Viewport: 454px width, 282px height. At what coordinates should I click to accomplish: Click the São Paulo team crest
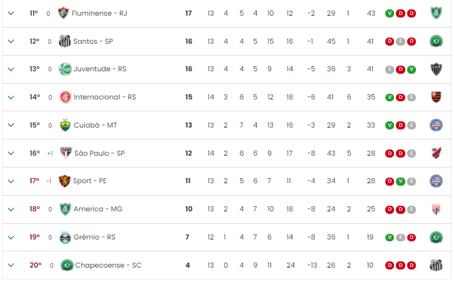pyautogui.click(x=66, y=153)
